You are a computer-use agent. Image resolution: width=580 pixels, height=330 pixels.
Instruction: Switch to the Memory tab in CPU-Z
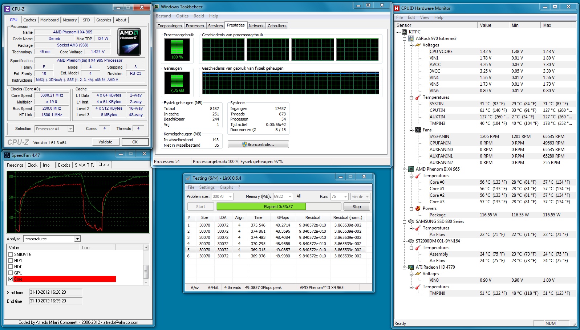point(70,20)
